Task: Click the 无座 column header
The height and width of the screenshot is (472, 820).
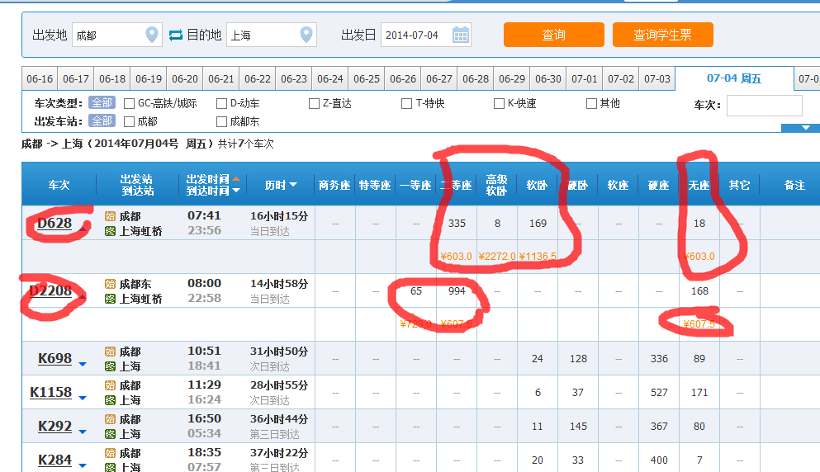Action: coord(699,185)
